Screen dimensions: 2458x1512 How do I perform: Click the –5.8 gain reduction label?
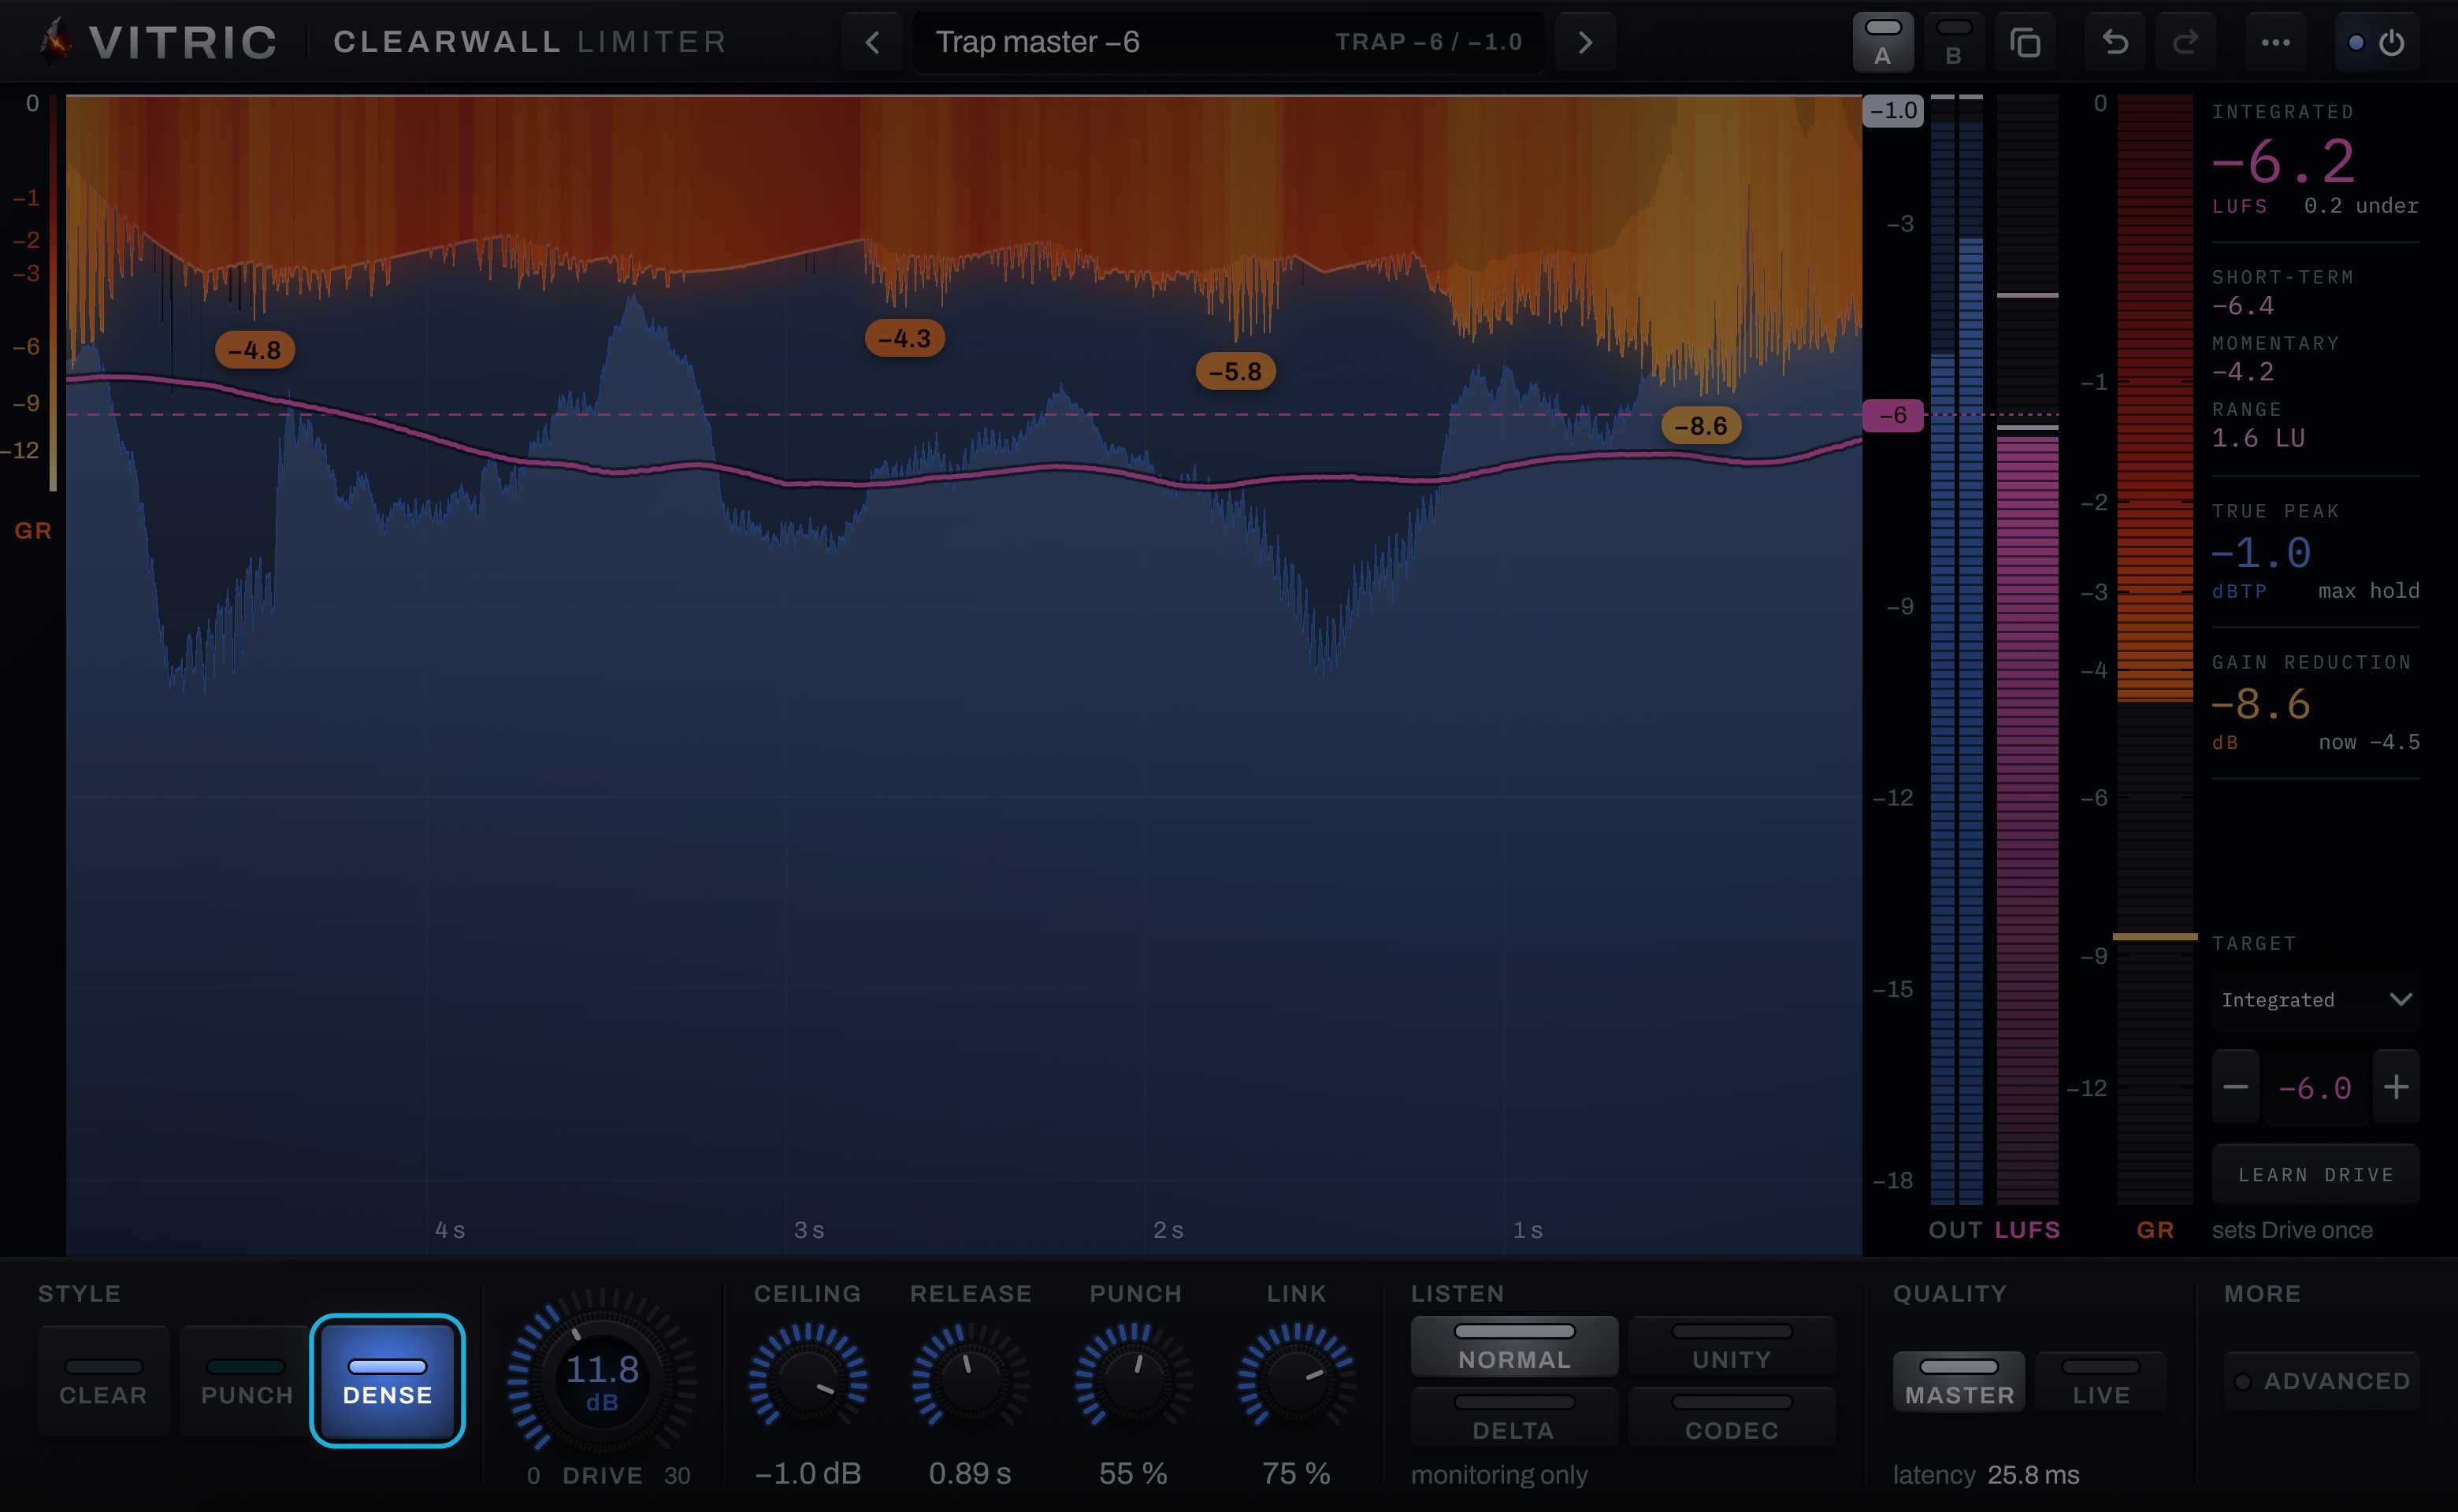click(1235, 371)
